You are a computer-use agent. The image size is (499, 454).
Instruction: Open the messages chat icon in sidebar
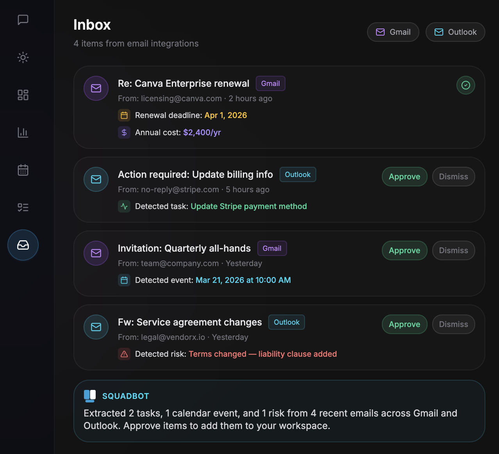click(23, 20)
